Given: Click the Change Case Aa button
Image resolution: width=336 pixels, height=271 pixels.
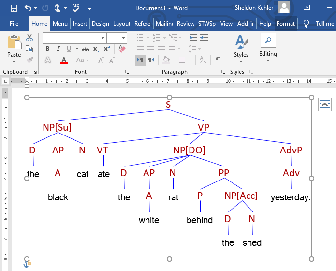Looking at the screenshot, I should coord(80,60).
